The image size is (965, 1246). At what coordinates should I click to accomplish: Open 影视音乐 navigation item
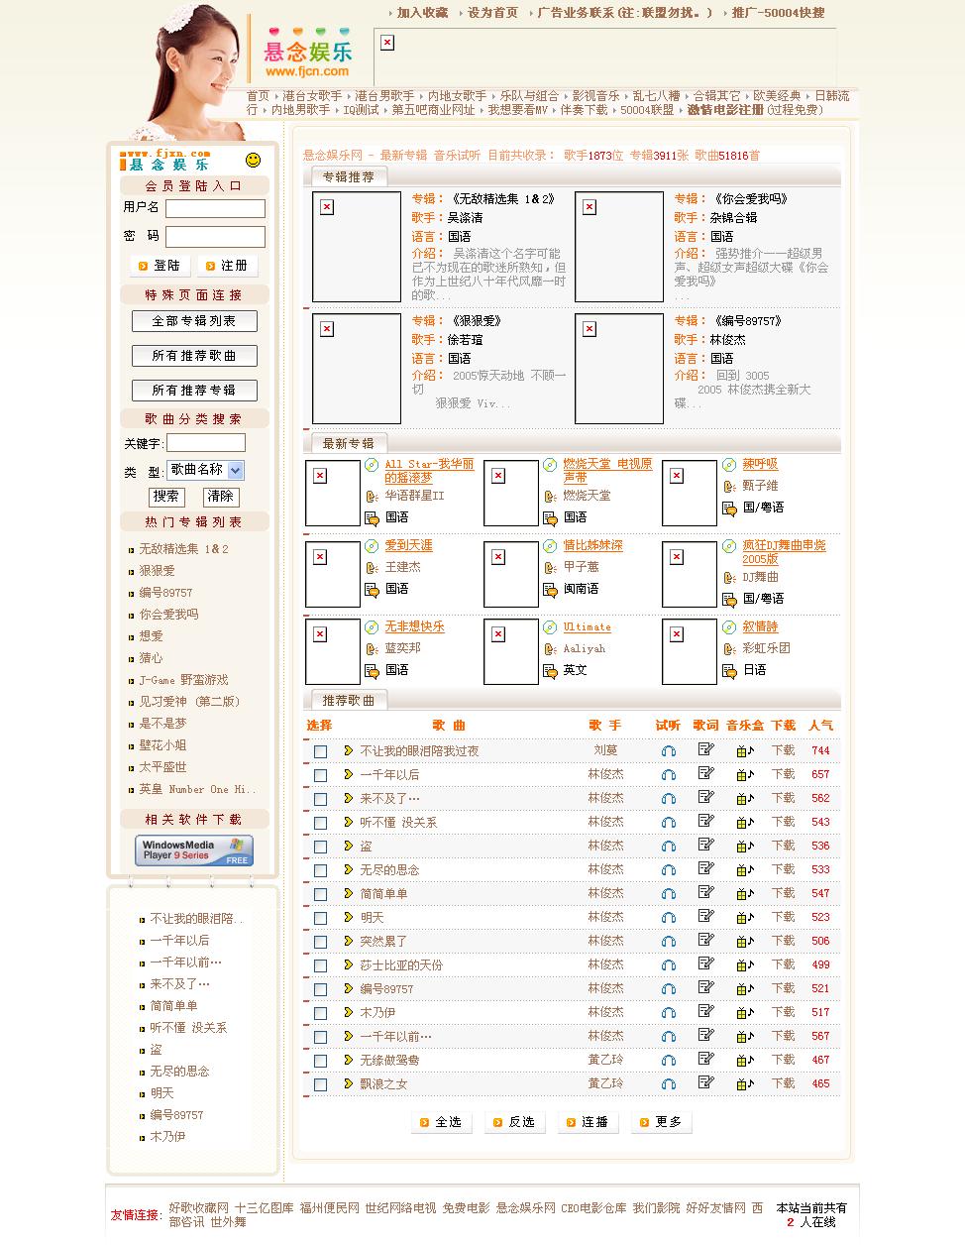595,96
